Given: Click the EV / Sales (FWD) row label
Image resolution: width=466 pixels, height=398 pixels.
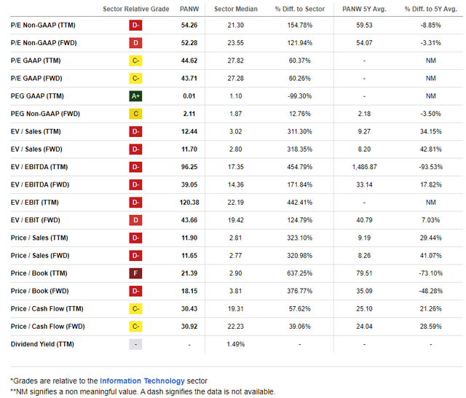Looking at the screenshot, I should click(x=36, y=149).
